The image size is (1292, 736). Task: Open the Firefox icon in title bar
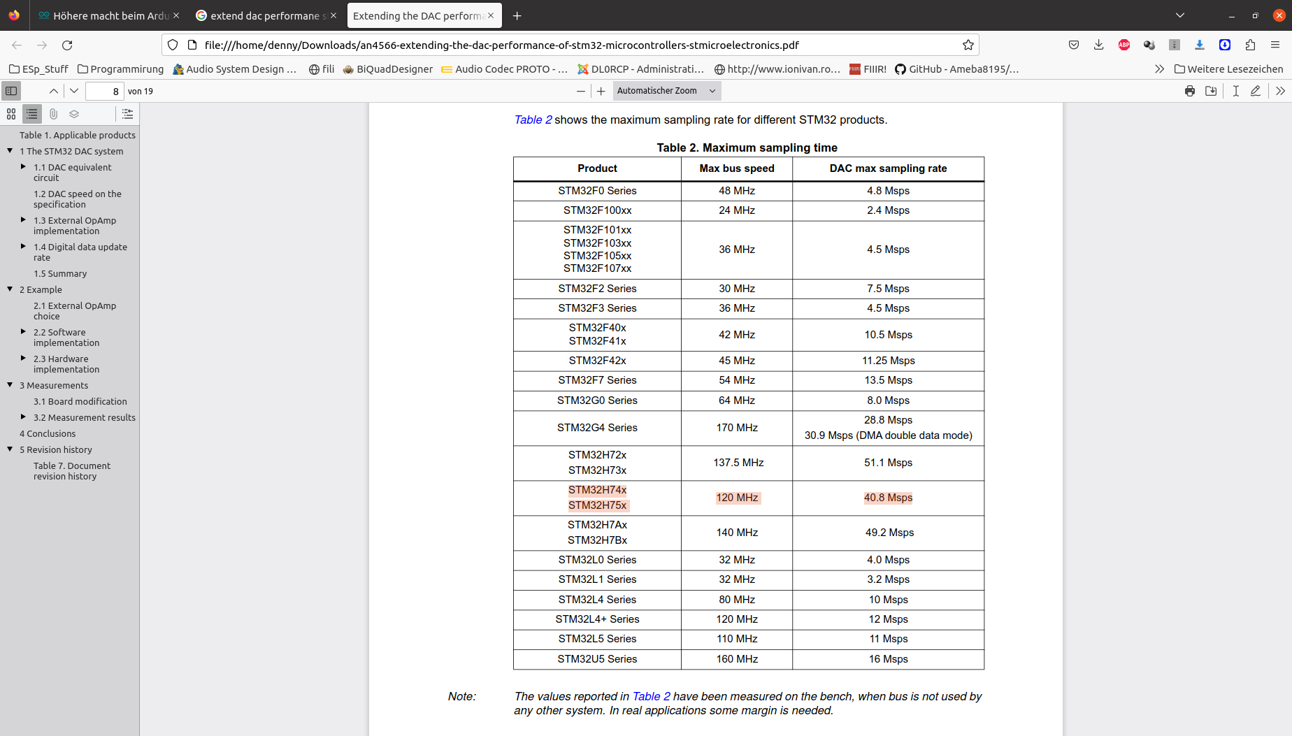tap(14, 15)
